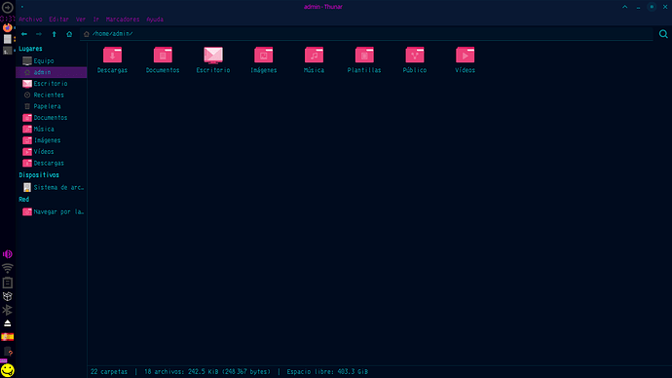Click the 'Espacio libre: 403.3 GiB' status text

tap(327, 371)
